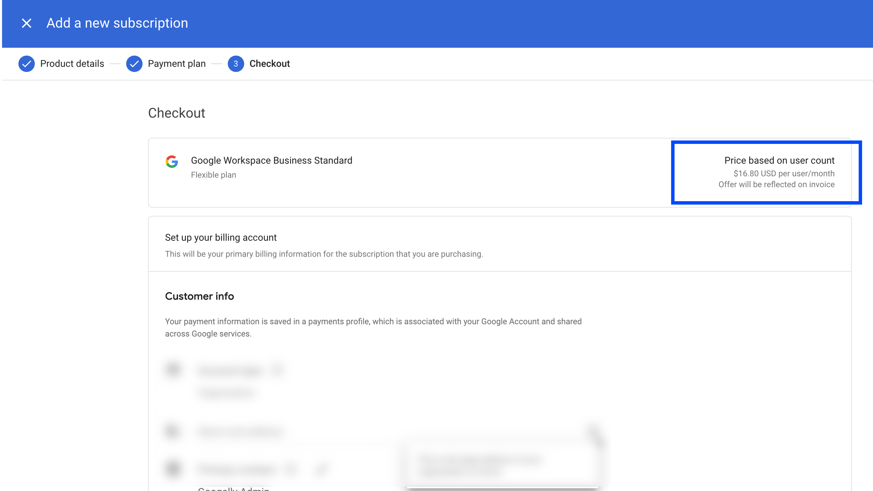Click the primary billing information description text

pos(324,254)
